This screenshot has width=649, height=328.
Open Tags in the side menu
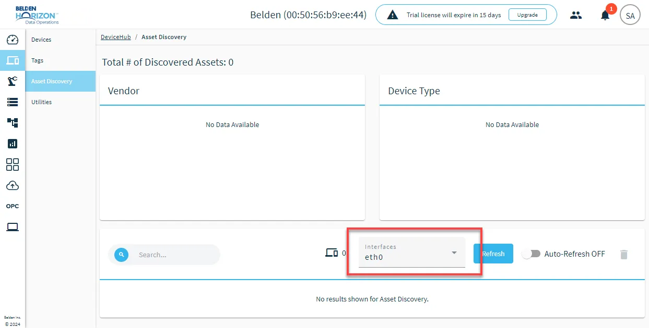[61, 60]
